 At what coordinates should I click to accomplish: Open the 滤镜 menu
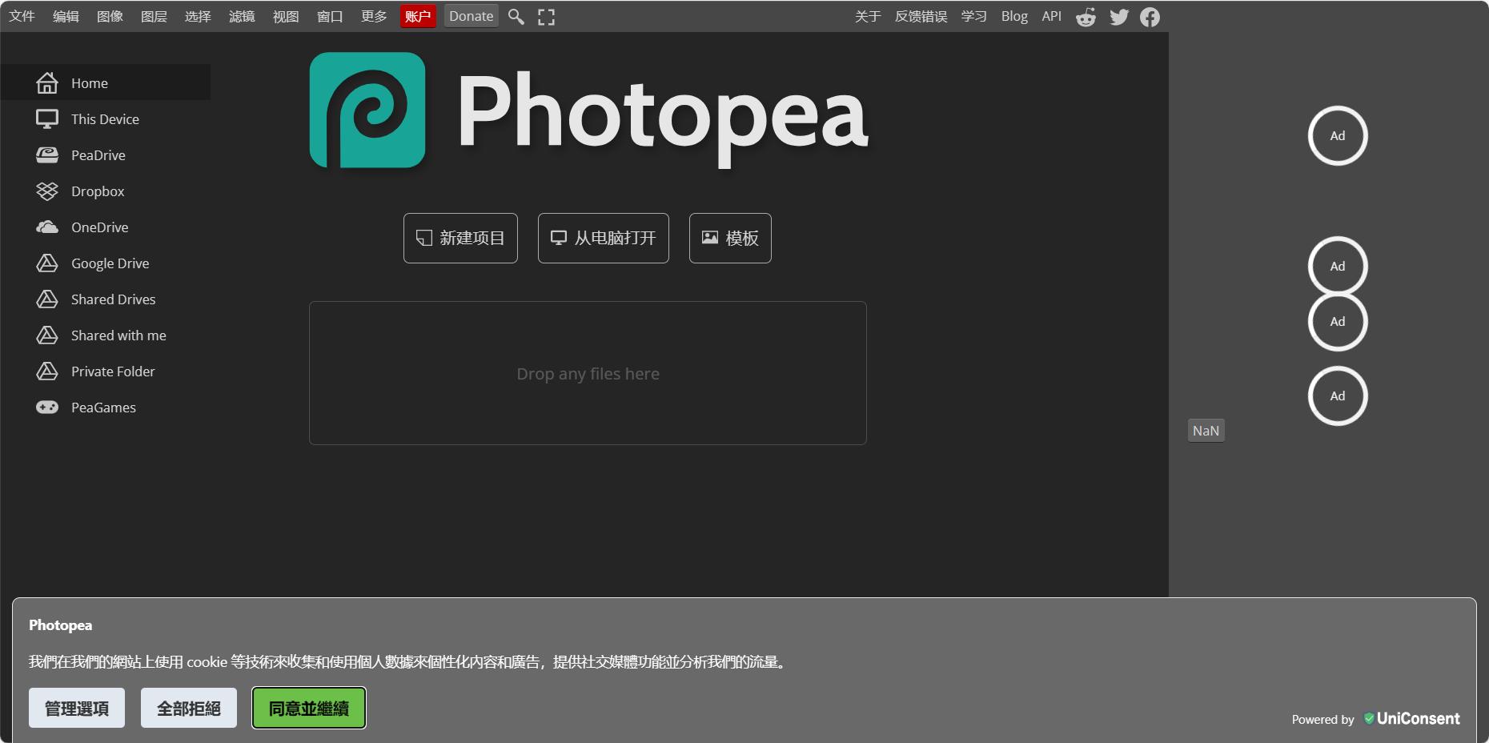tap(242, 16)
